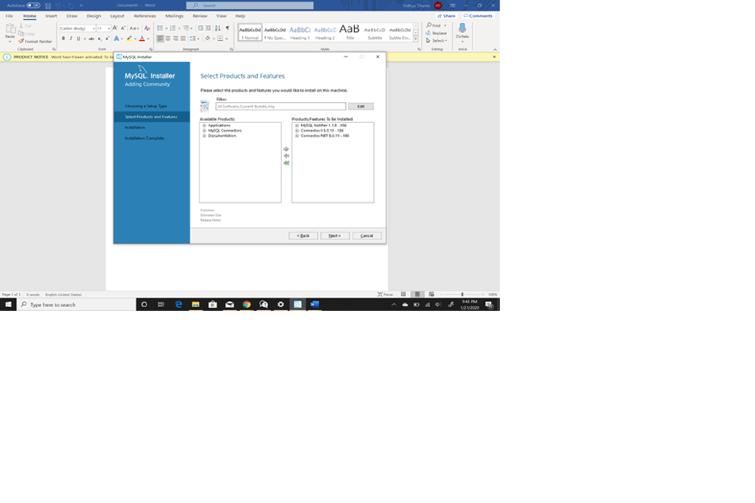The width and height of the screenshot is (755, 503).
Task: Click the Word Search box in title bar
Action: click(250, 6)
